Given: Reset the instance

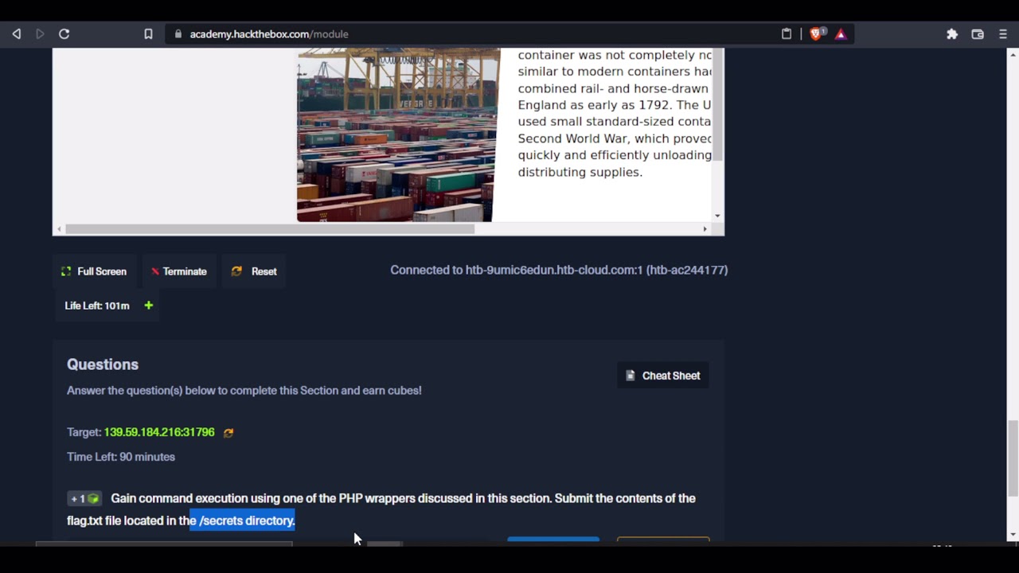Looking at the screenshot, I should 254,271.
